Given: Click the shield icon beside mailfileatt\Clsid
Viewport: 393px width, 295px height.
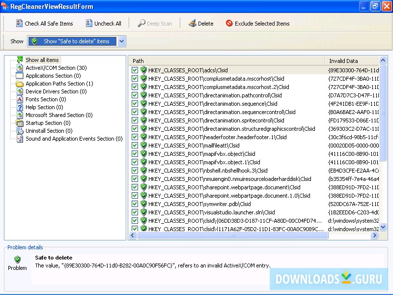Looking at the screenshot, I should tap(143, 145).
